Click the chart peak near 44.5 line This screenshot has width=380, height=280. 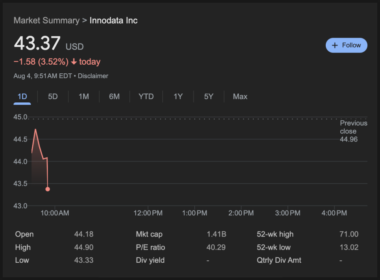(x=36, y=129)
